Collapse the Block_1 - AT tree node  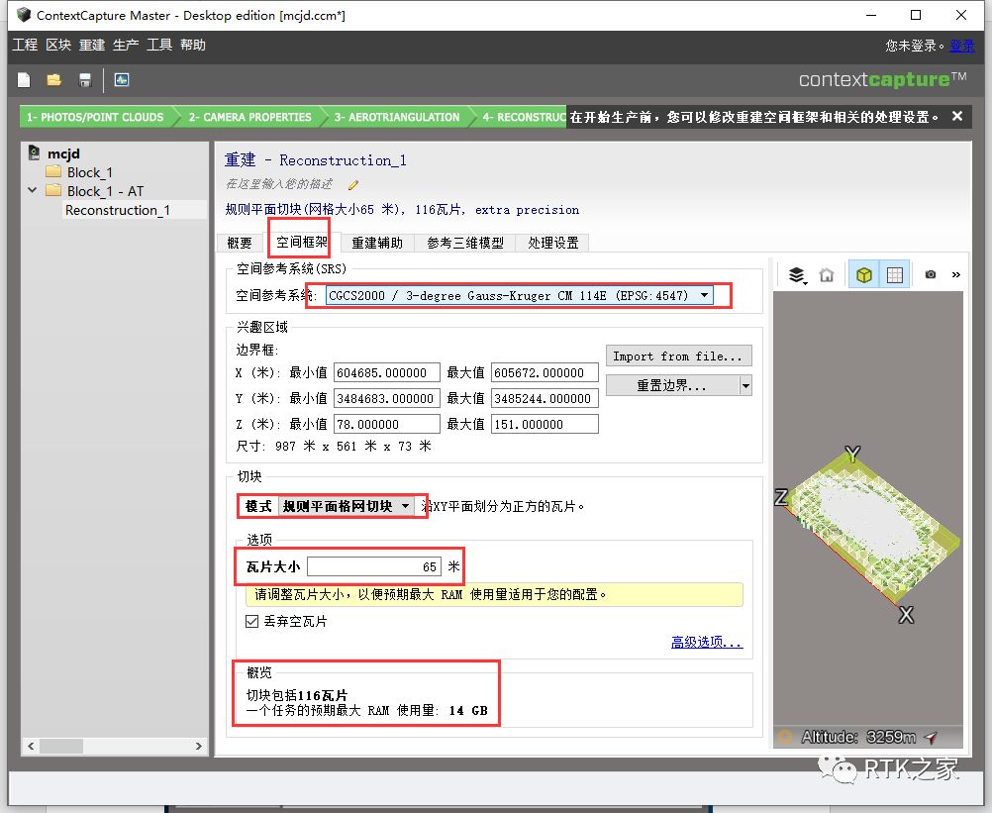pos(33,190)
